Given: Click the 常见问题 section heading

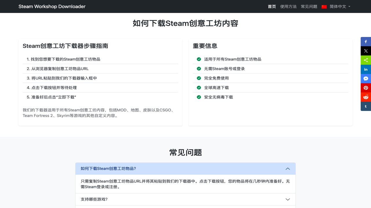Looking at the screenshot, I should pos(185,153).
